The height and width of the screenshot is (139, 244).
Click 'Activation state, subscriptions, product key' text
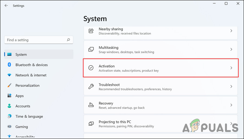click(129, 71)
